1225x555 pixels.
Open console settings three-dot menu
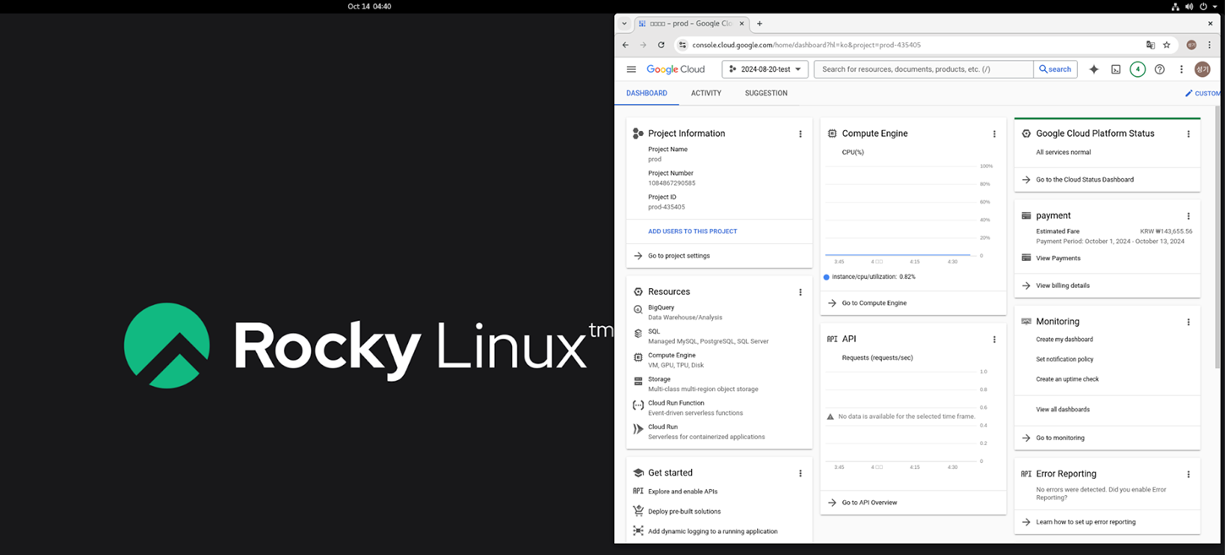click(x=1182, y=69)
